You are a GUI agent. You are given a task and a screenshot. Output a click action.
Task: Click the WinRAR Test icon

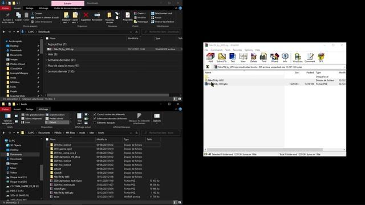point(233,58)
